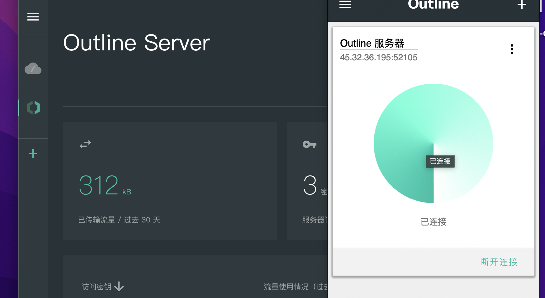Click the server address 45.32.36.195:52105
The height and width of the screenshot is (298, 545).
point(379,57)
